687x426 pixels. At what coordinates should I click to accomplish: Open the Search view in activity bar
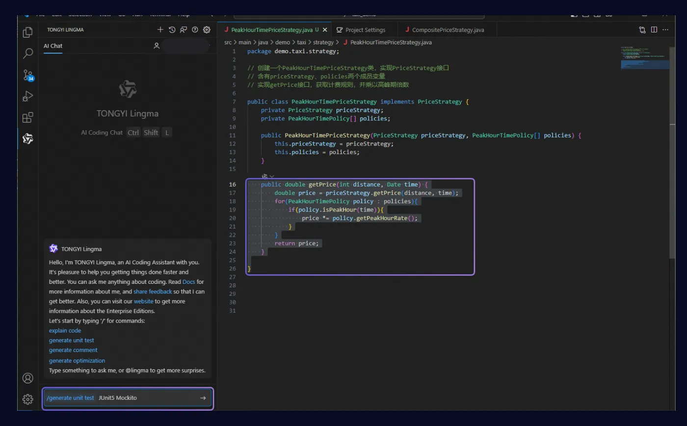(x=28, y=53)
